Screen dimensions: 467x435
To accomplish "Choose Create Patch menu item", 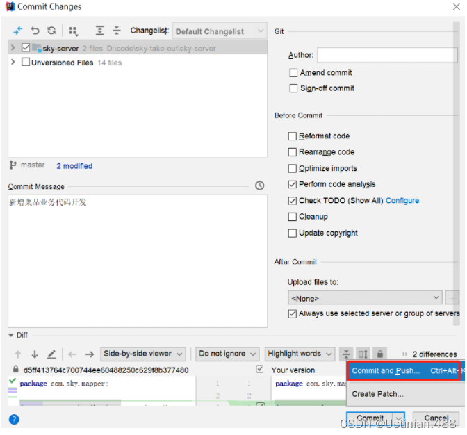I will pyautogui.click(x=405, y=394).
